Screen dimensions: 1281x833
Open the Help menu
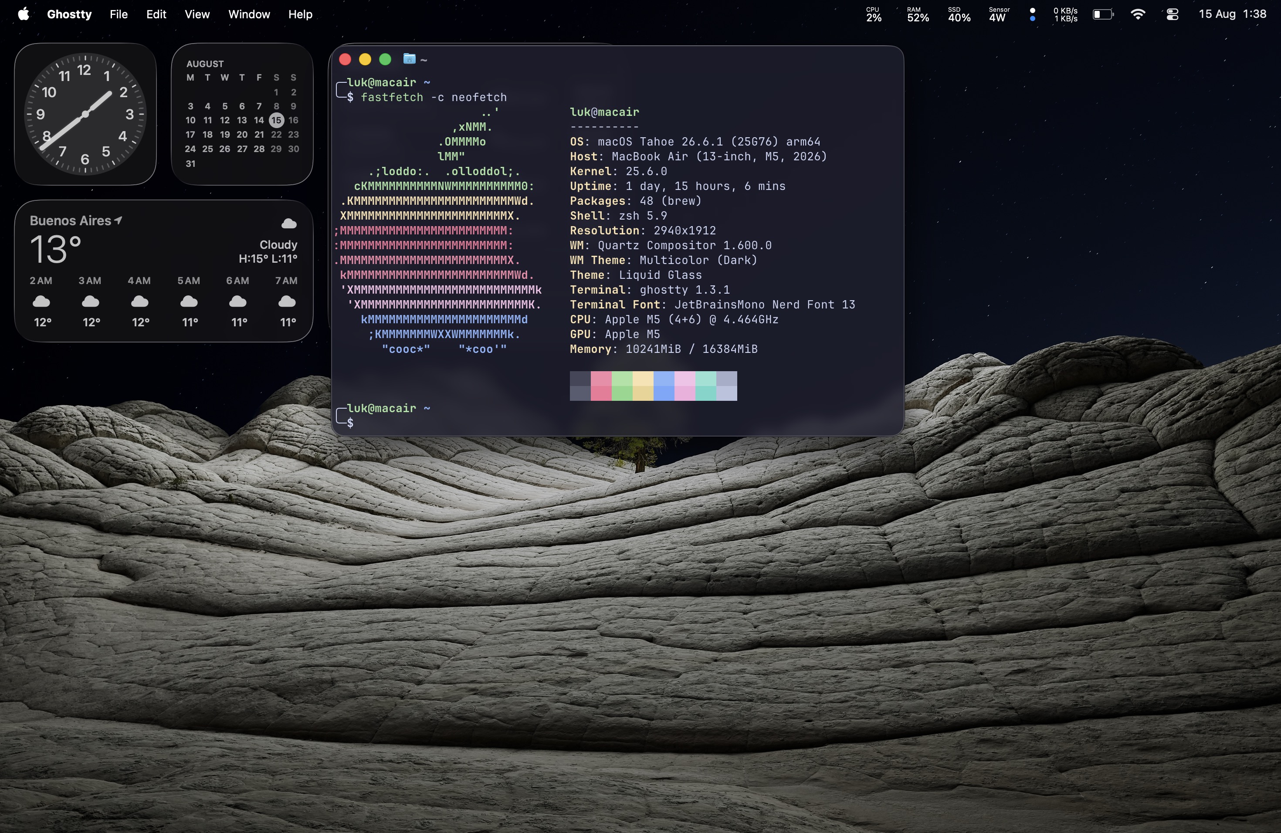[x=300, y=14]
